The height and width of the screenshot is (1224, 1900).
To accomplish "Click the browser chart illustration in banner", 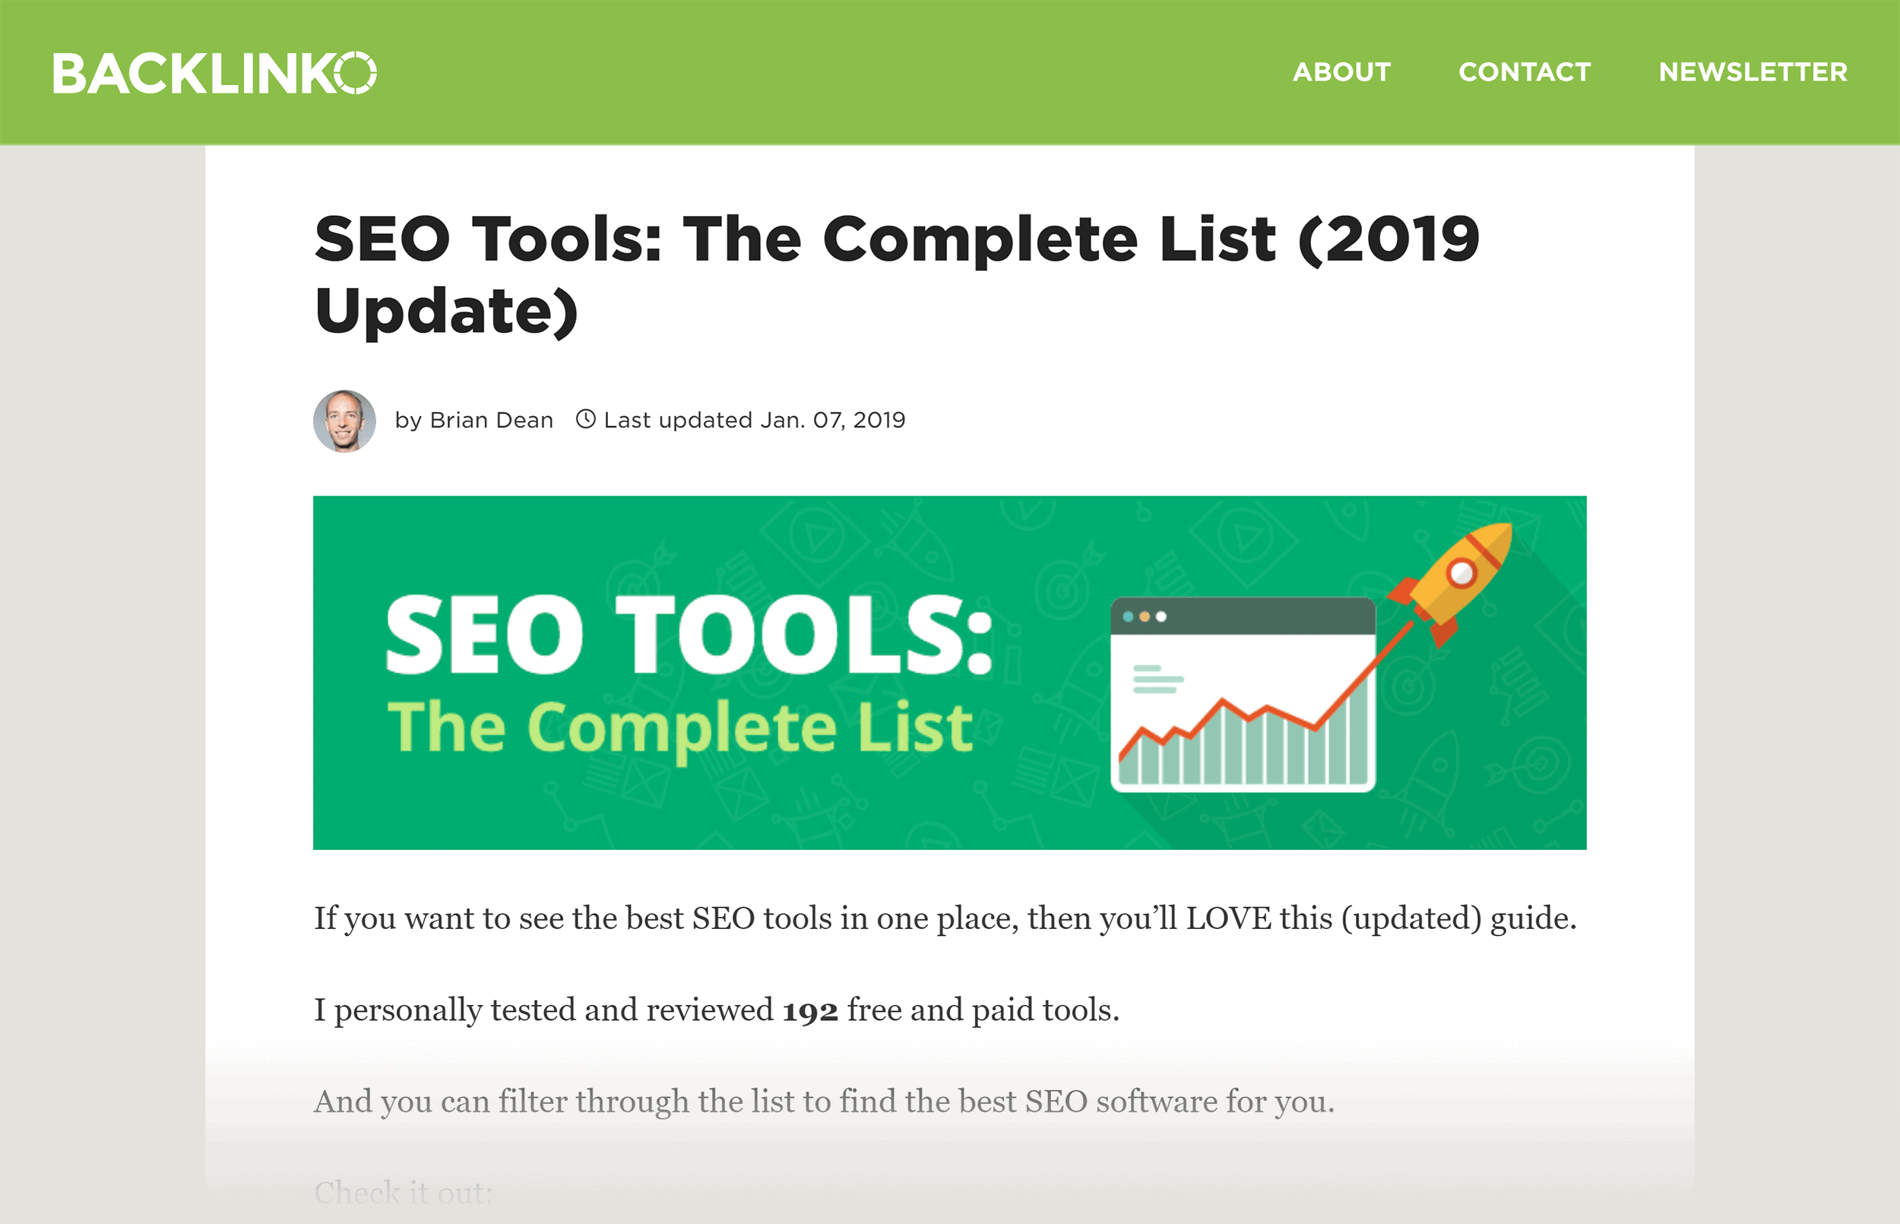I will click(1243, 695).
